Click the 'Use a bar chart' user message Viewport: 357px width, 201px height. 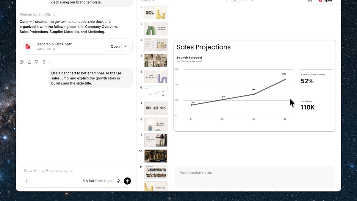pos(91,78)
